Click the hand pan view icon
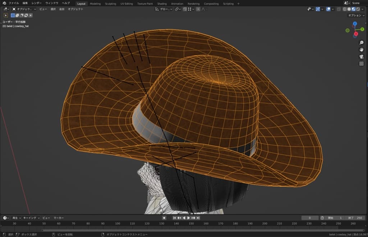368x237 pixels. 361,50
